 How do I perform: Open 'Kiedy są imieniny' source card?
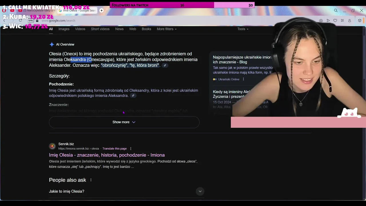[x=232, y=94]
